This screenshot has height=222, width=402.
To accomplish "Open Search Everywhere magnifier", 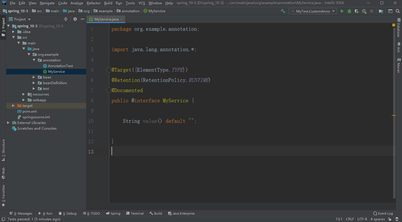I will click(x=397, y=11).
